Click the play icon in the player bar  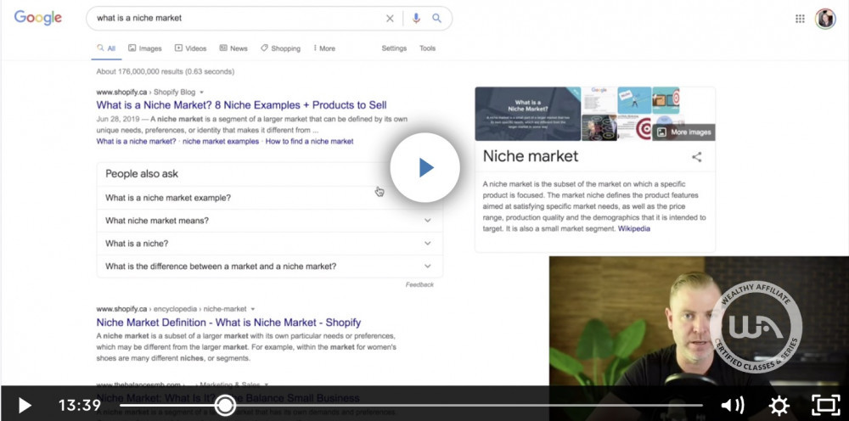(25, 405)
